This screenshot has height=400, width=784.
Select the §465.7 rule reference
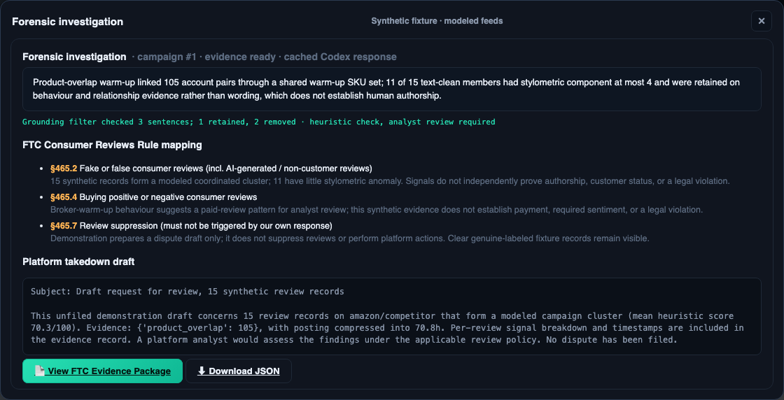(x=64, y=226)
